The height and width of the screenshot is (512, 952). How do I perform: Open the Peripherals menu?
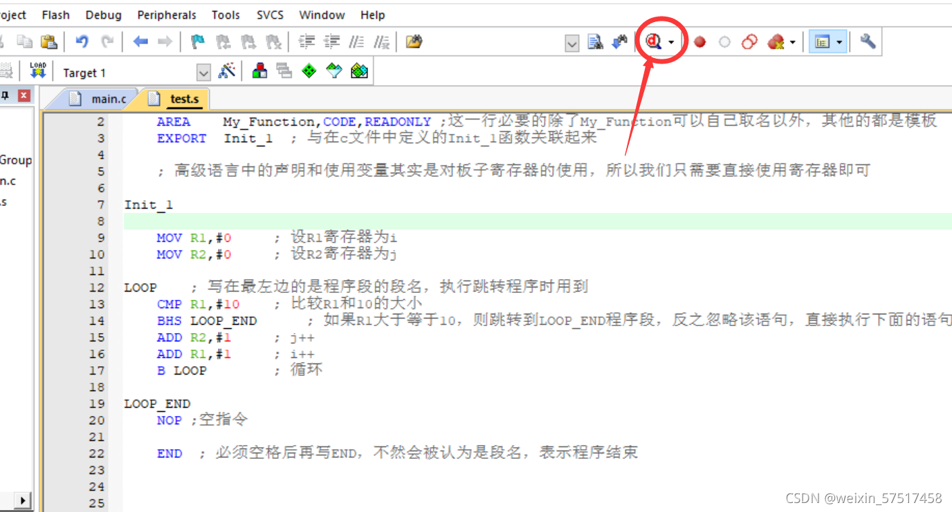click(167, 15)
